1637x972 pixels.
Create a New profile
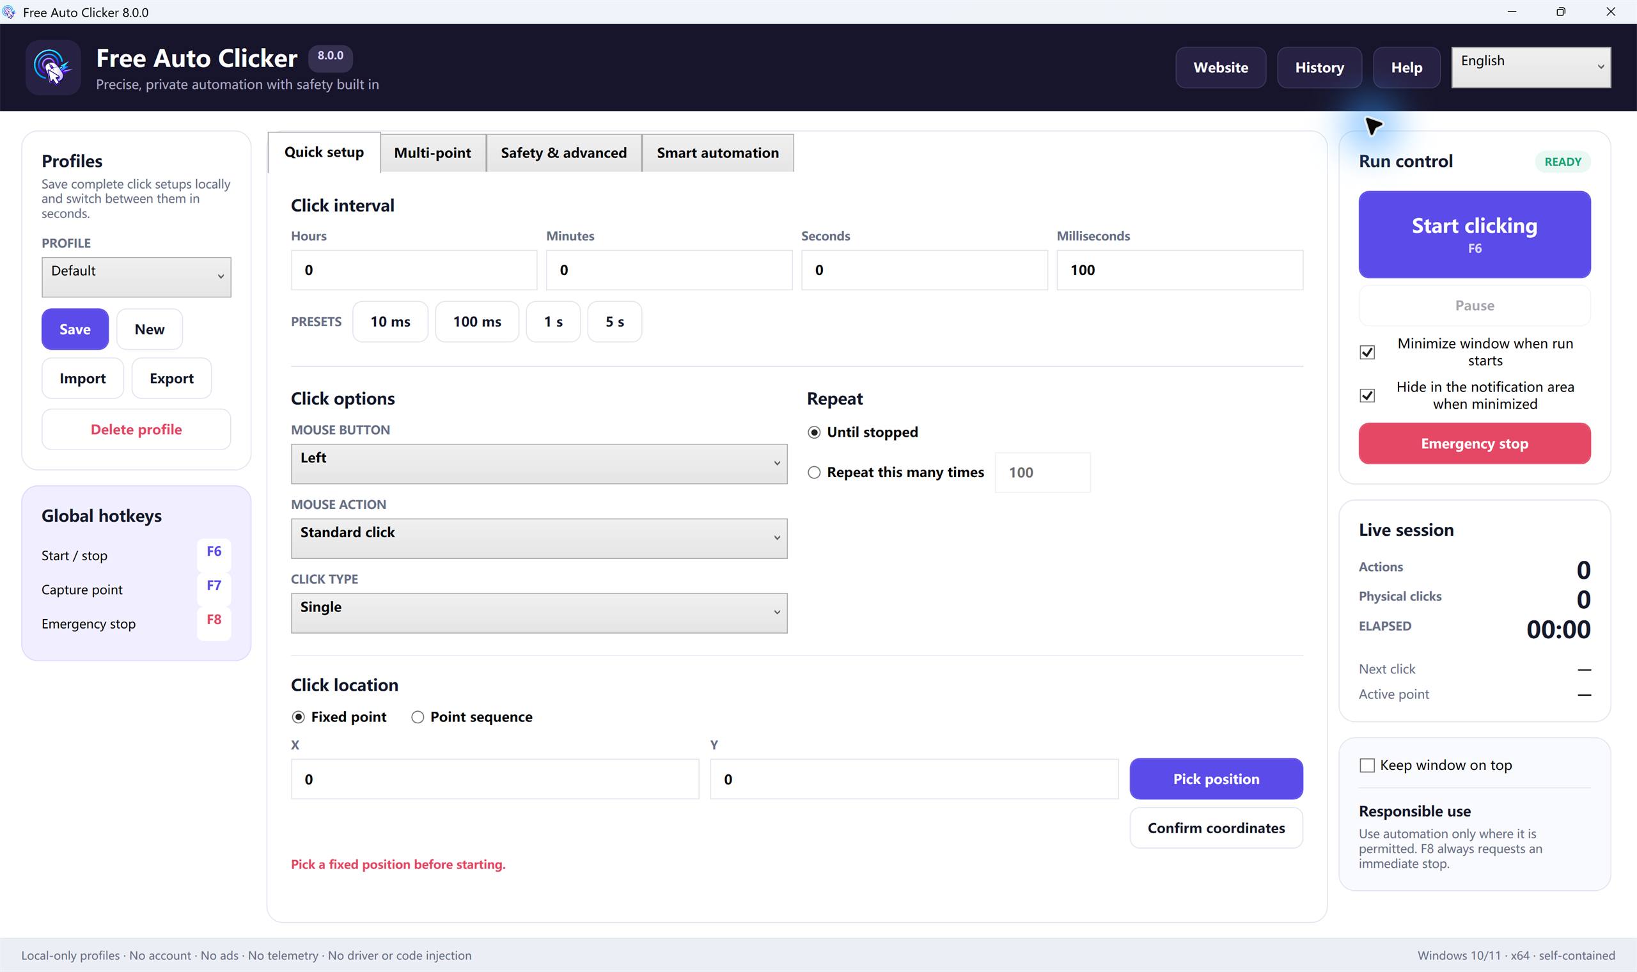[x=150, y=329]
